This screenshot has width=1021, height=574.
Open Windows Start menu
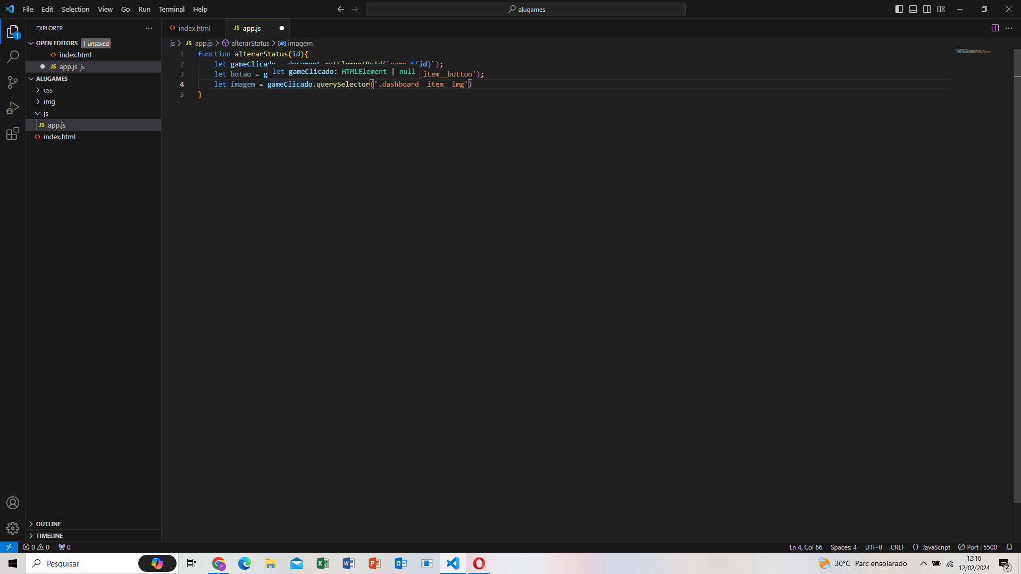(x=13, y=563)
